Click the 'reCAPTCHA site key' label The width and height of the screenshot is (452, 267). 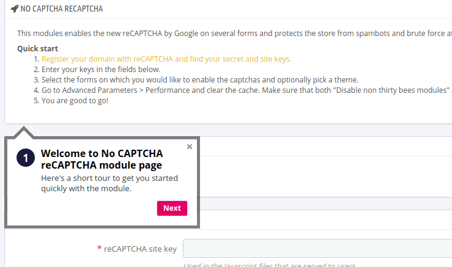[x=140, y=249]
